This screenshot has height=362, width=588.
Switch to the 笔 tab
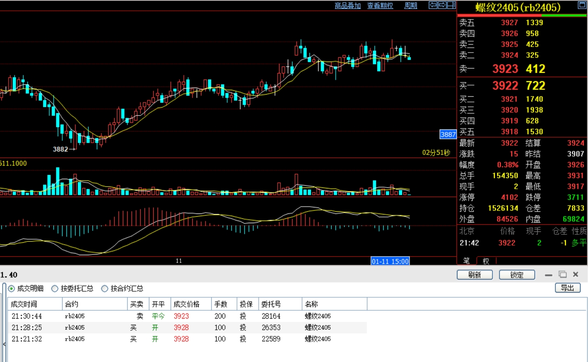click(x=466, y=261)
